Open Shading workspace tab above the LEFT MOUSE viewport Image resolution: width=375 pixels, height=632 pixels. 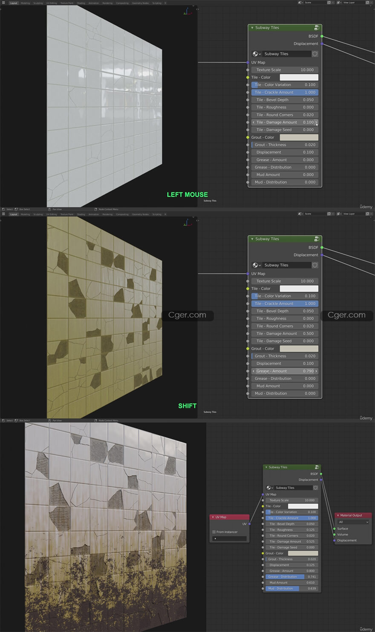pyautogui.click(x=81, y=3)
